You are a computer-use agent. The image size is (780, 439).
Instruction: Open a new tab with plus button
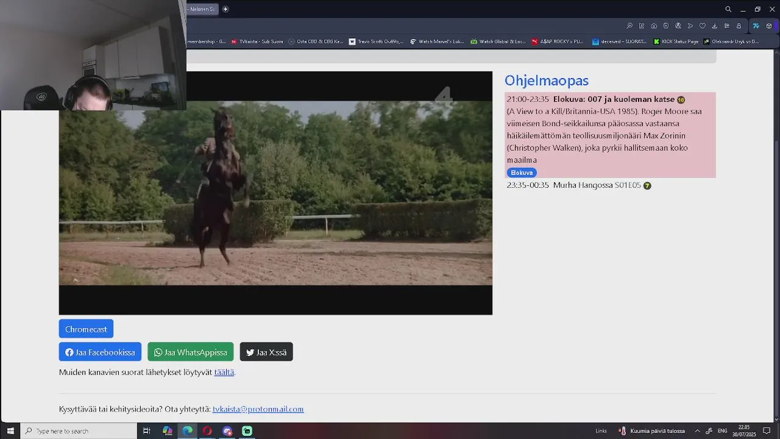click(225, 9)
